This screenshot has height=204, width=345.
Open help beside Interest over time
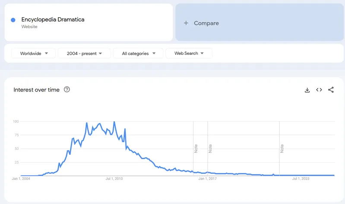coord(67,90)
